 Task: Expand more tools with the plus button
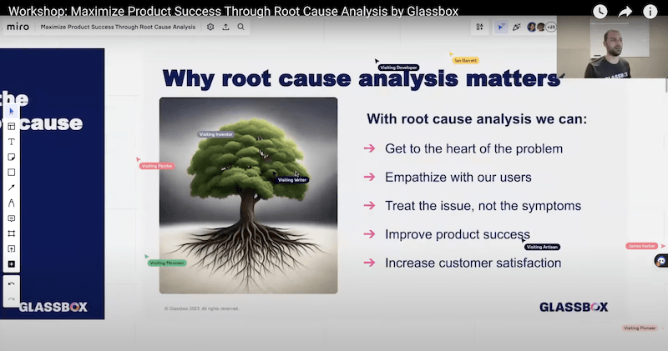point(12,264)
